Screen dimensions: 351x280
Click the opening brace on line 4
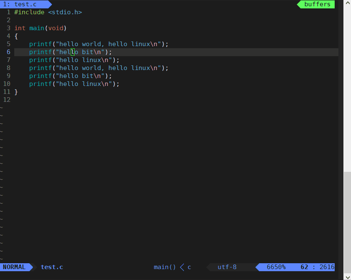click(16, 36)
